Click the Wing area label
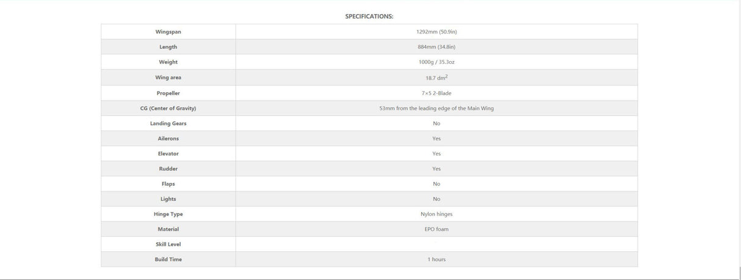The image size is (741, 280). 168,77
